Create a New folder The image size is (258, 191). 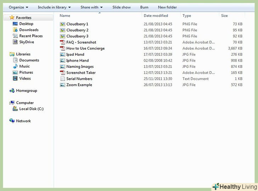167,7
